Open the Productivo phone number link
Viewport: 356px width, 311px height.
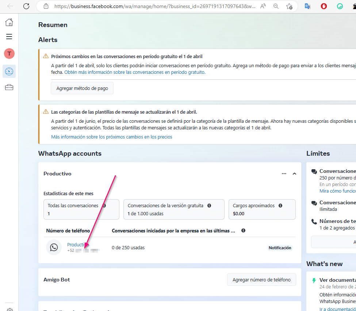pos(78,244)
